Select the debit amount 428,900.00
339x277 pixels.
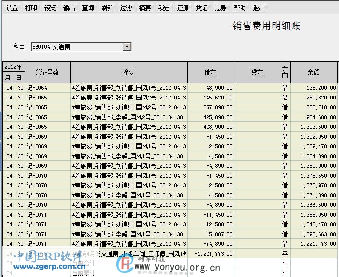210,127
